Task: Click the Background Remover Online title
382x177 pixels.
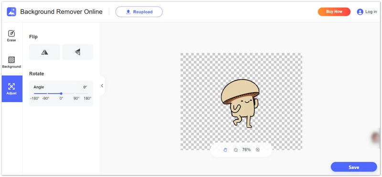Action: point(62,11)
